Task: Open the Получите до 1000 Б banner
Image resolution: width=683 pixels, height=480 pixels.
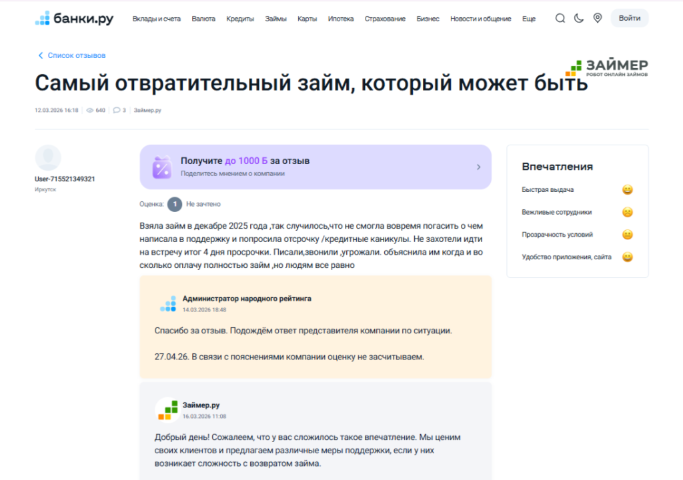Action: coord(315,167)
